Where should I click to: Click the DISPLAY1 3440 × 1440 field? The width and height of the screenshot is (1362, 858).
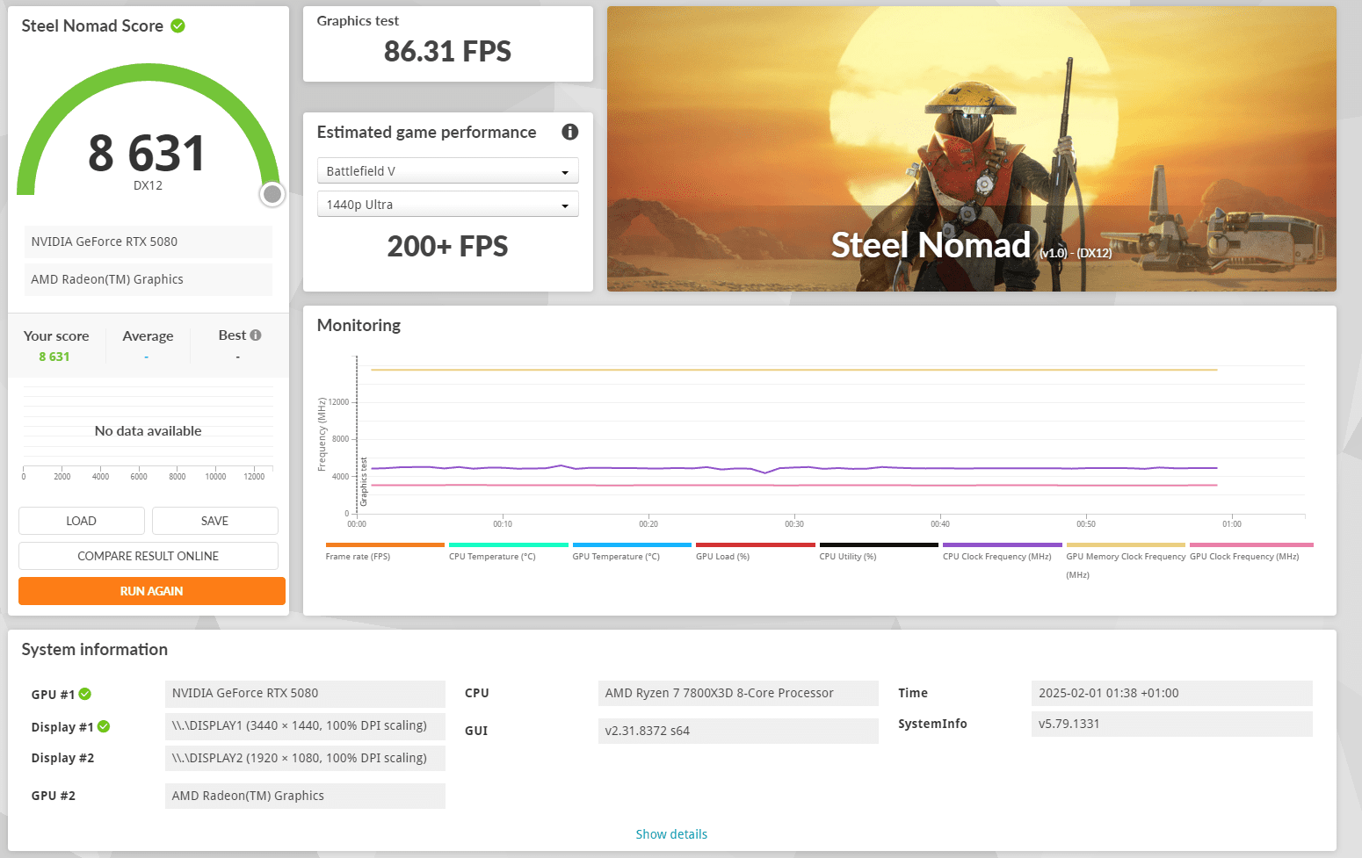click(x=305, y=725)
